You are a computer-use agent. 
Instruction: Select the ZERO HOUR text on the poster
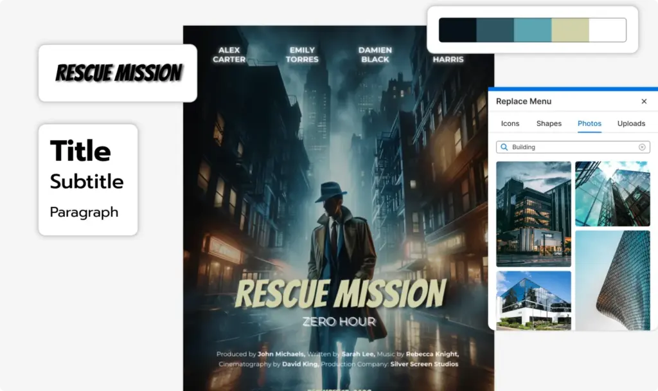tap(339, 321)
